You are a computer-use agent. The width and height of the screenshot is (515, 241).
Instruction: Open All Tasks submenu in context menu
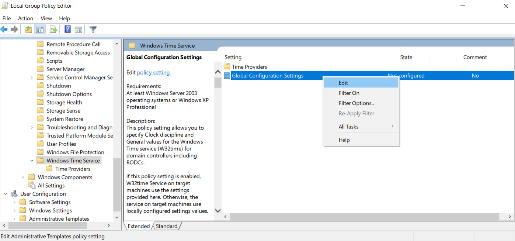(348, 127)
